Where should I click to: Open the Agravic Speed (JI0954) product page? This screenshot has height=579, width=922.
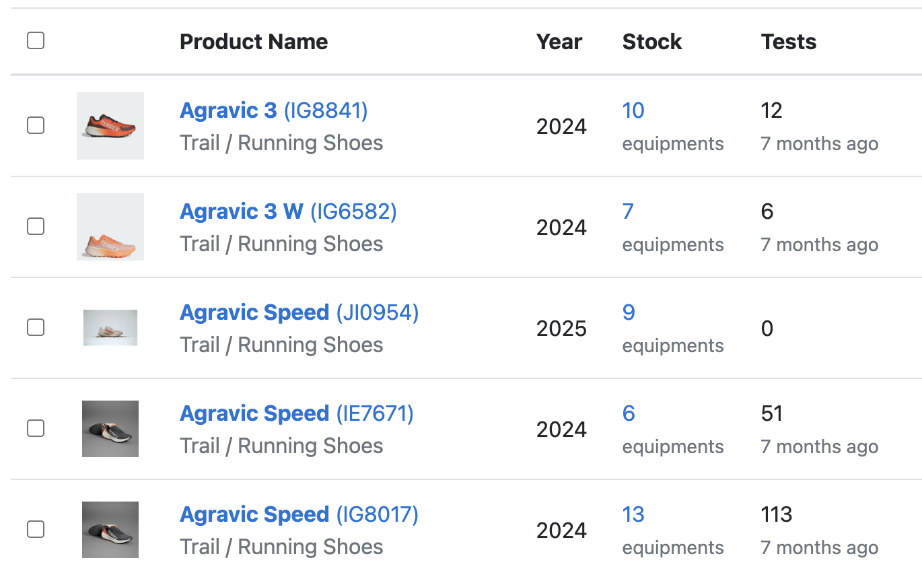tap(255, 312)
